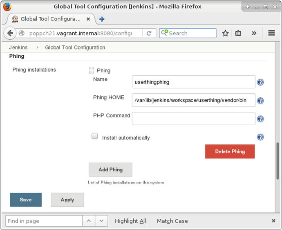Enable the Install automatically checkbox

[x=95, y=136]
